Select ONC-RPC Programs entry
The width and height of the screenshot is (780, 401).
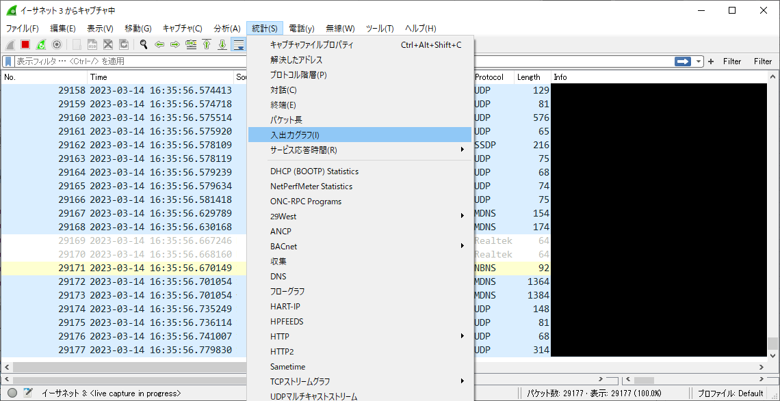click(360, 202)
